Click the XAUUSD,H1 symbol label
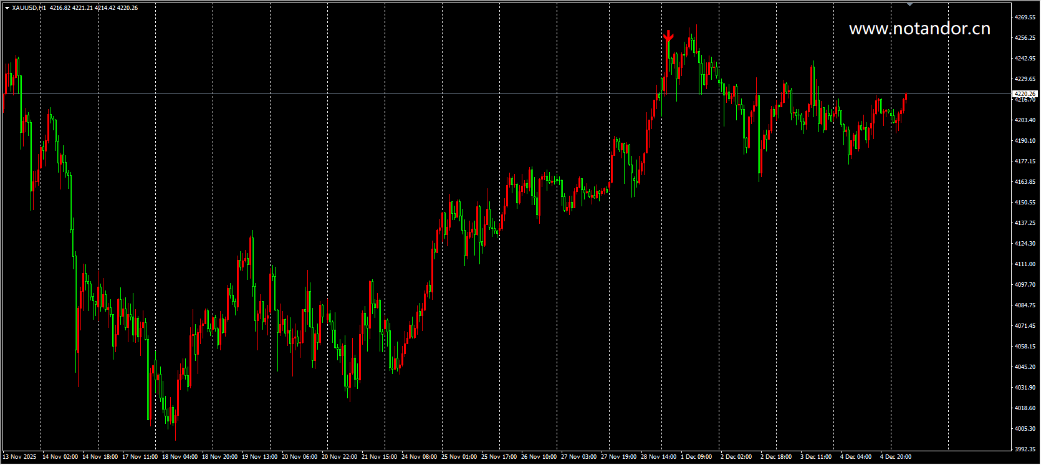The width and height of the screenshot is (1041, 465). click(x=29, y=8)
